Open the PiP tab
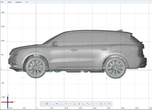 pyautogui.click(x=2, y=2)
